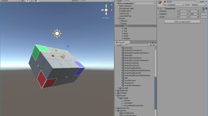Toggle the scene effects image icon
The image size is (208, 116).
pos(36,1)
